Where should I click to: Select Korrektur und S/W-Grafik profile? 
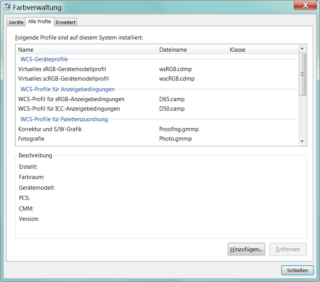point(50,129)
